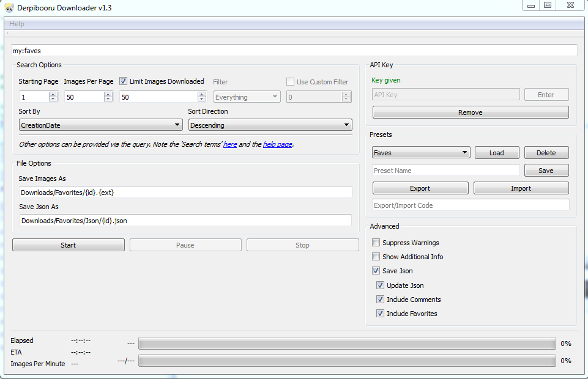Click the Save Json As path field

(x=185, y=220)
